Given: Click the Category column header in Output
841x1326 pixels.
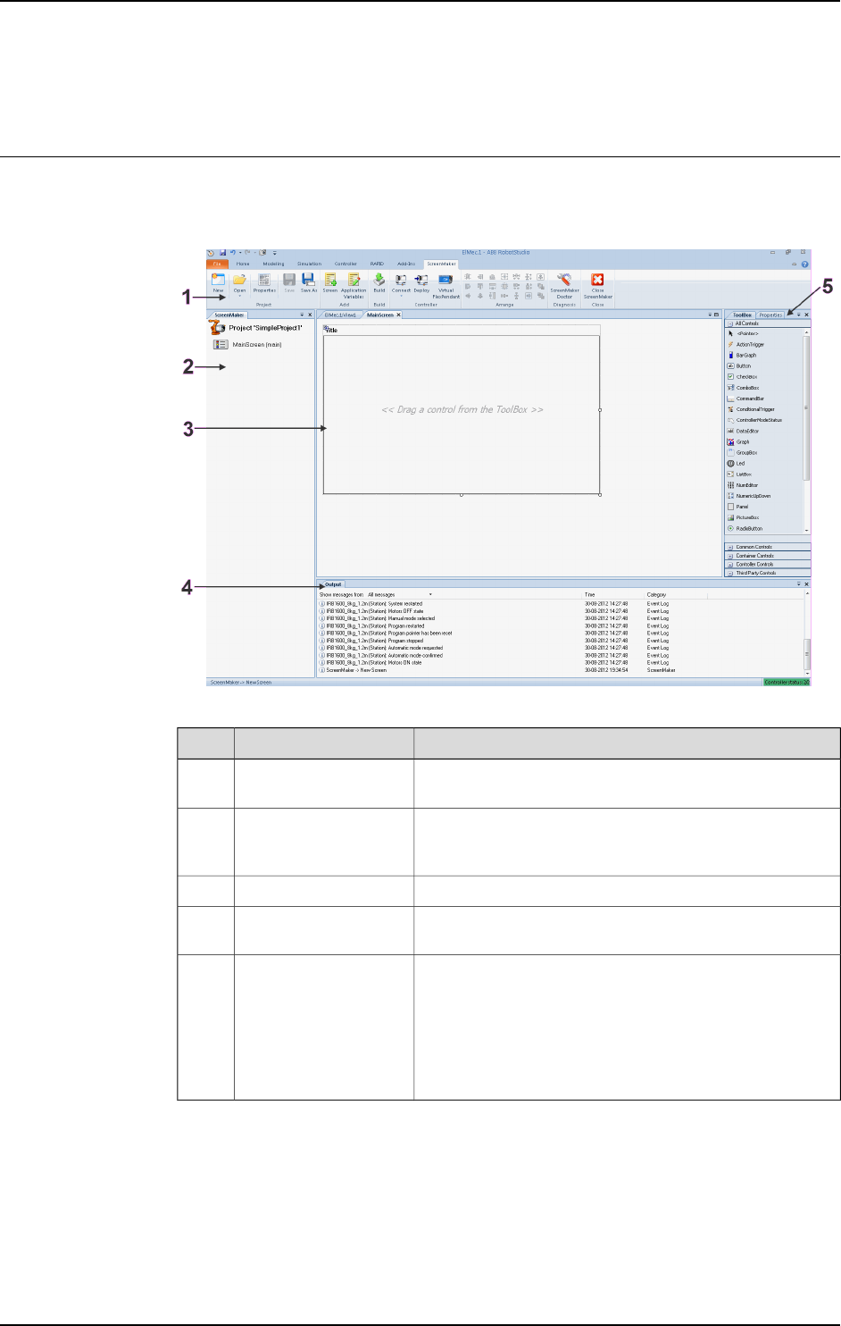Looking at the screenshot, I should [657, 594].
